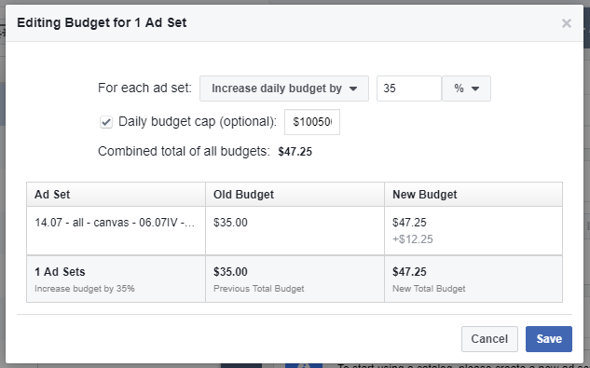Viewport: 590px width, 368px height.
Task: Save the budget changes
Action: point(549,339)
